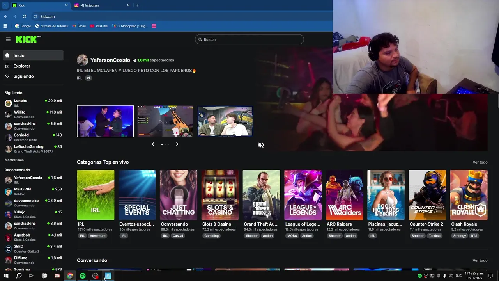Open zEkO recommended channel
Viewport: 499px width, 281px height.
pos(33,249)
